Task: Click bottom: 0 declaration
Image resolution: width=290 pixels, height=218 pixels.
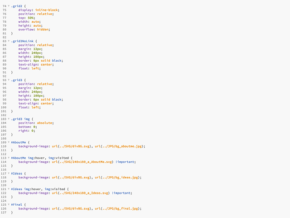Action: 28,127
